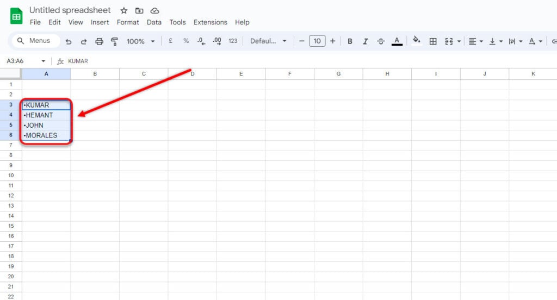Rename the Untitled spreadsheet title
Viewport: 557px width, 300px height.
click(70, 10)
